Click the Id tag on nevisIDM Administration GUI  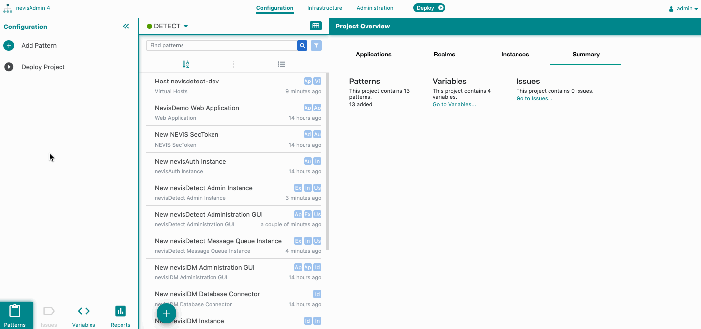317,267
